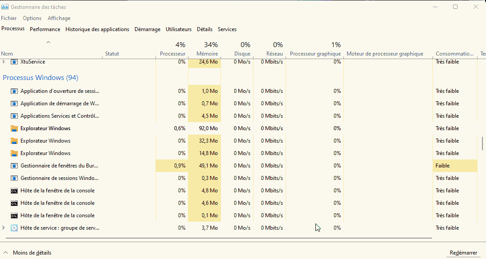Expand the Hôte de service group
Screen dimensions: 486x259
pyautogui.click(x=4, y=227)
